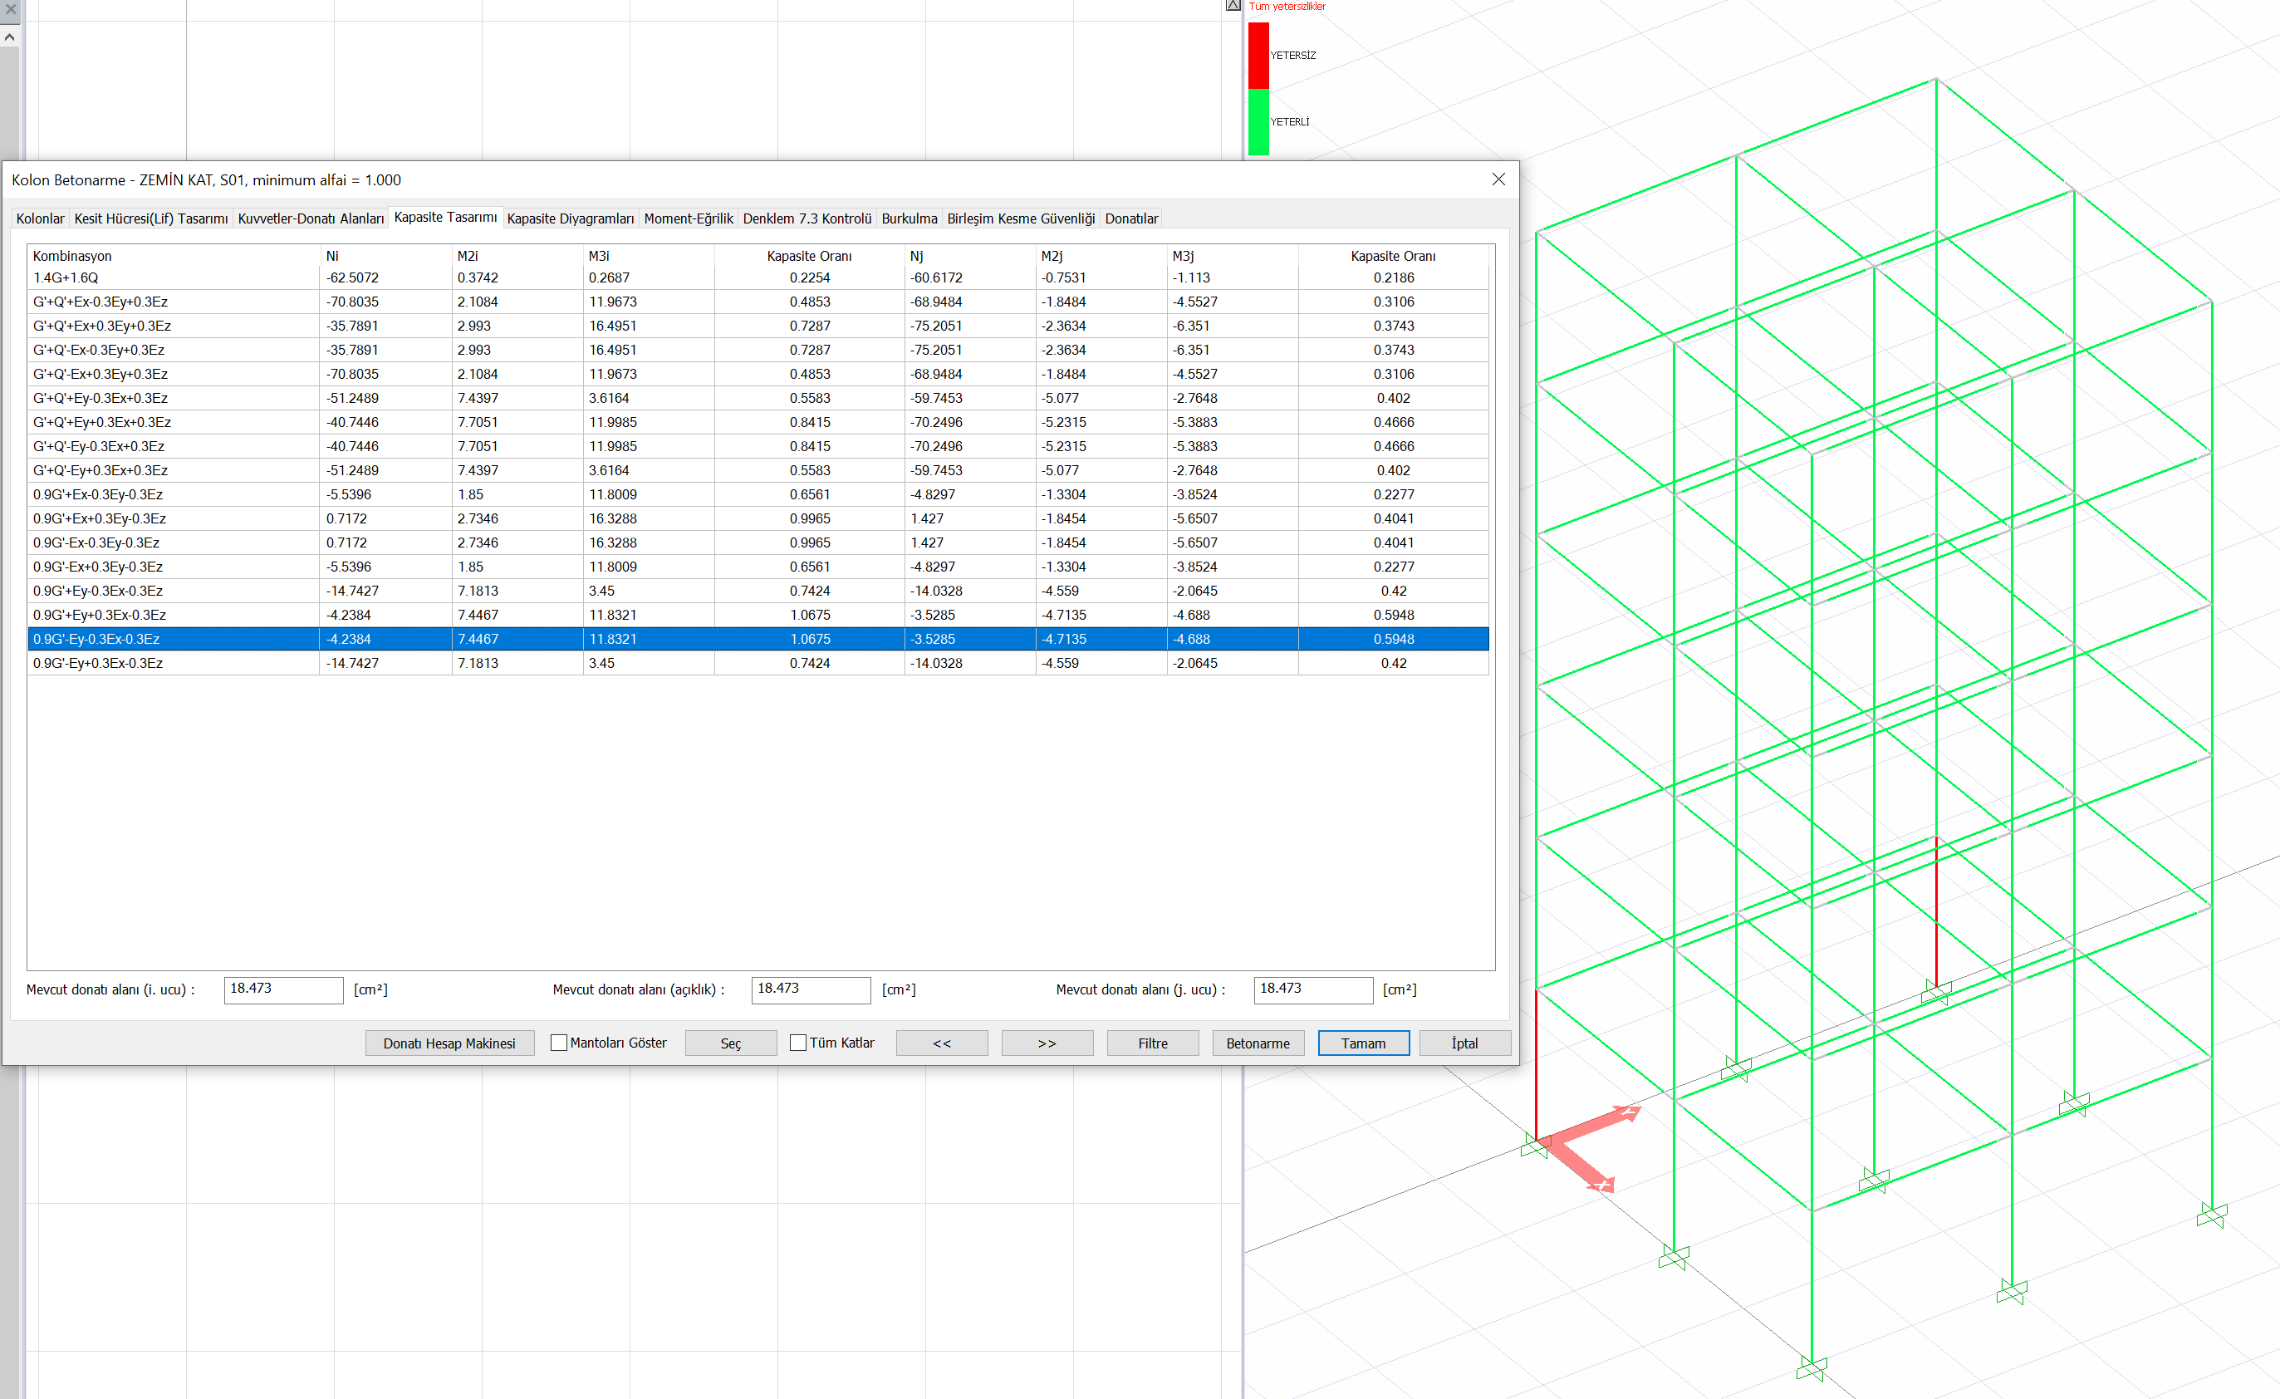Click the scroll up arrow at left
This screenshot has width=2280, height=1399.
coord(9,37)
